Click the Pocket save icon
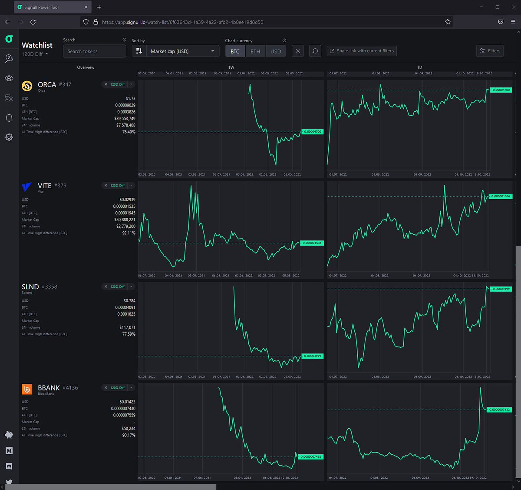 tap(501, 22)
